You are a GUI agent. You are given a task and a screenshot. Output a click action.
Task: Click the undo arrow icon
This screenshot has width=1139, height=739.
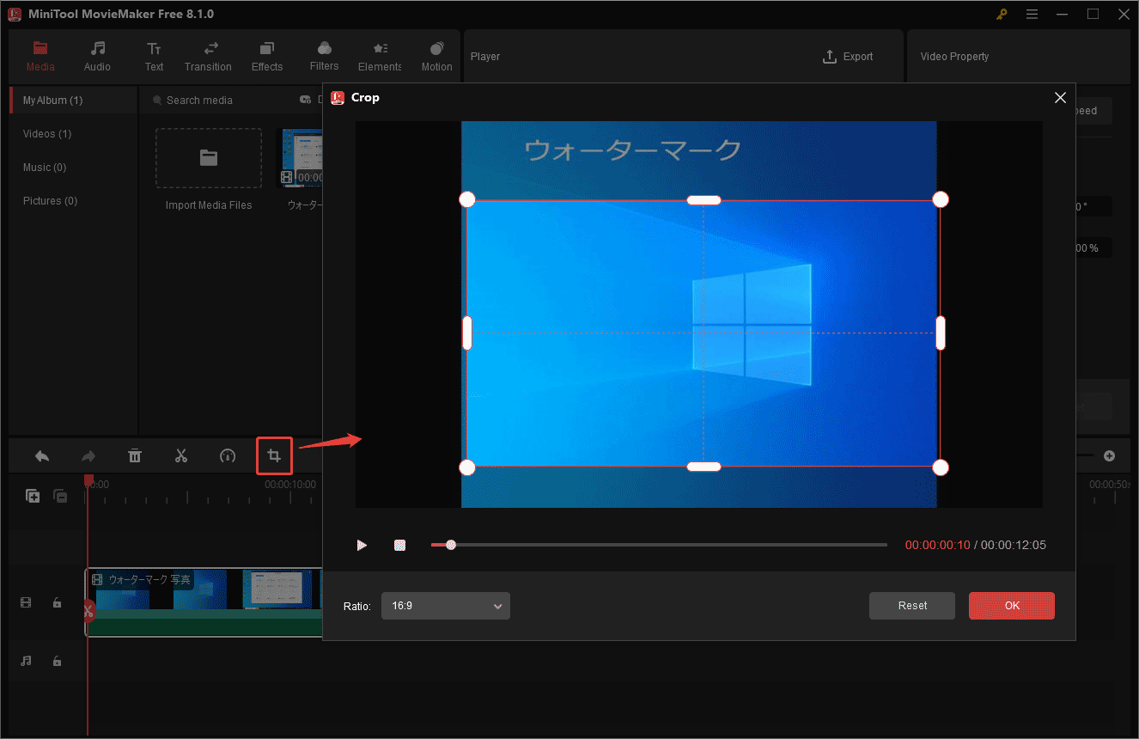[41, 456]
